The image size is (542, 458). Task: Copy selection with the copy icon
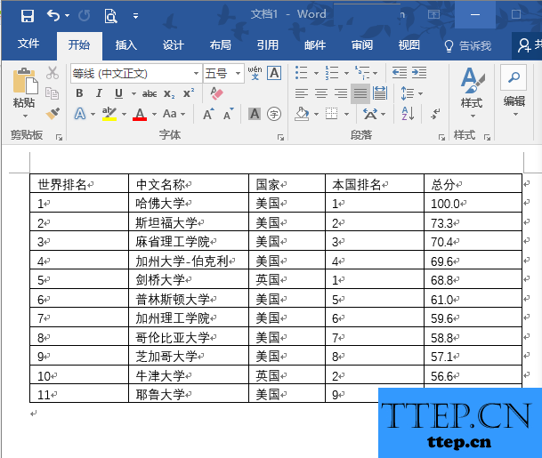pyautogui.click(x=53, y=92)
